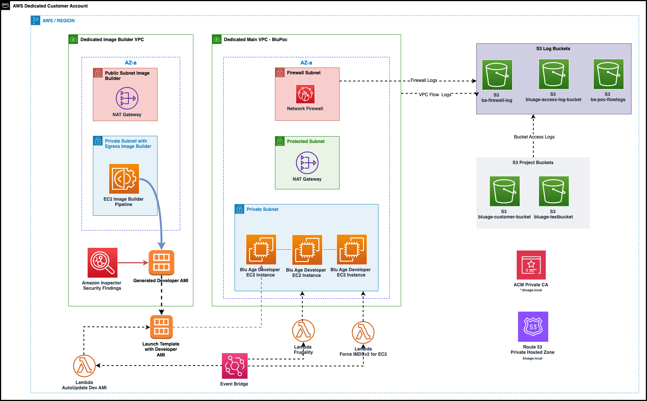This screenshot has width=647, height=401.
Task: Click the Lambda Frugality icon
Action: click(303, 330)
